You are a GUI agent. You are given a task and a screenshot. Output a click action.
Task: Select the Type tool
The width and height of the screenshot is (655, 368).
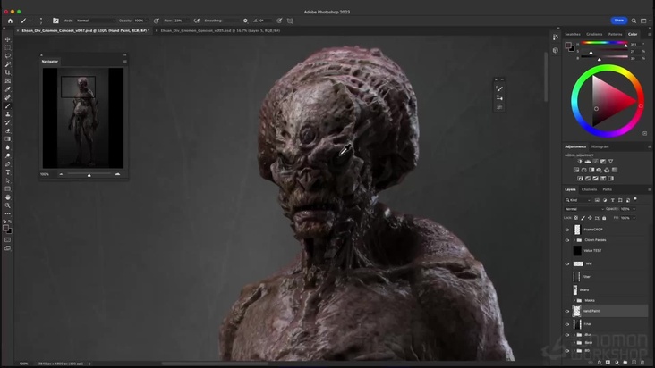click(7, 172)
